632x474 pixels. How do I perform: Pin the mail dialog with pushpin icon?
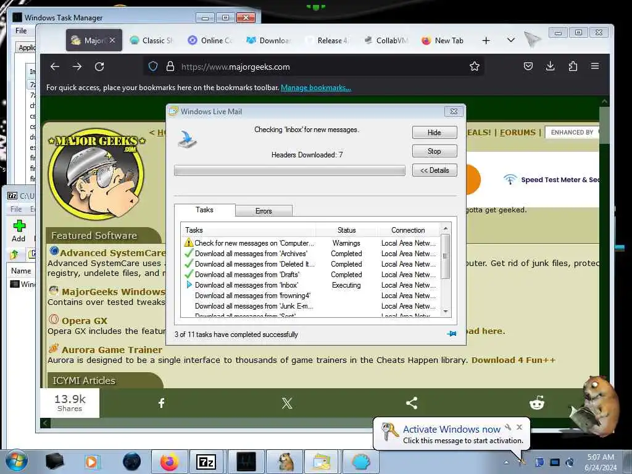452,334
